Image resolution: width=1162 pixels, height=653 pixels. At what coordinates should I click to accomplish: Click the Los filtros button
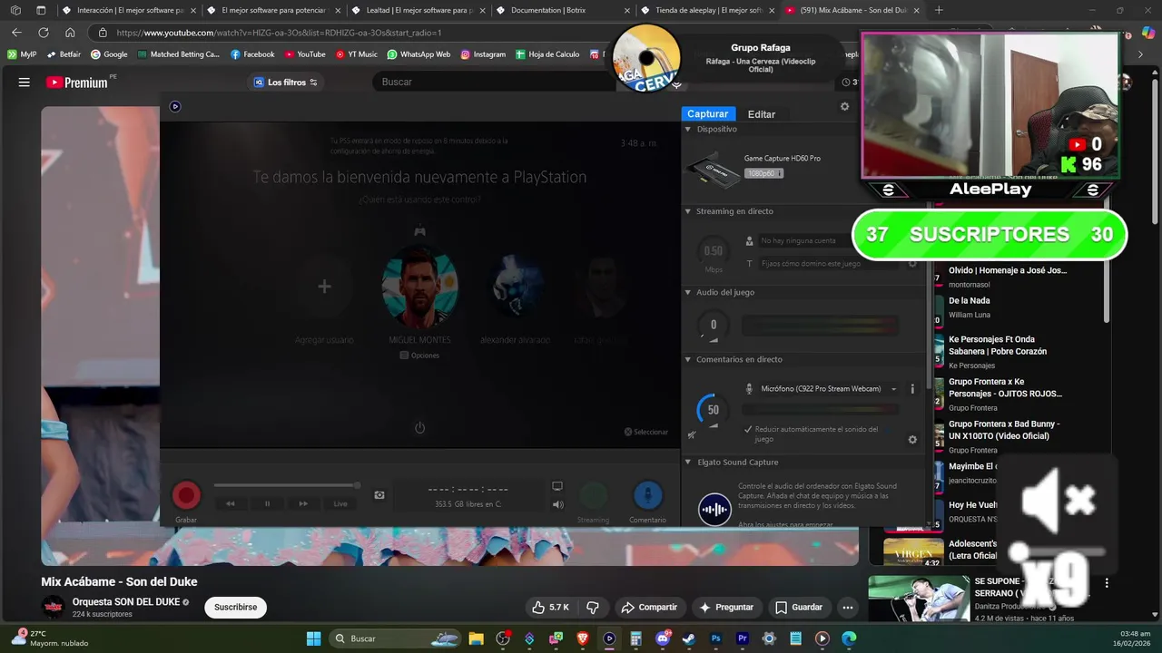coord(286,83)
